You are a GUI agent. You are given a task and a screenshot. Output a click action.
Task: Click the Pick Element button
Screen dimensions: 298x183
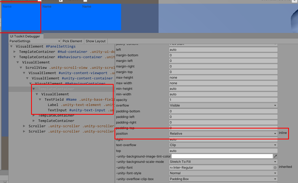(72, 41)
